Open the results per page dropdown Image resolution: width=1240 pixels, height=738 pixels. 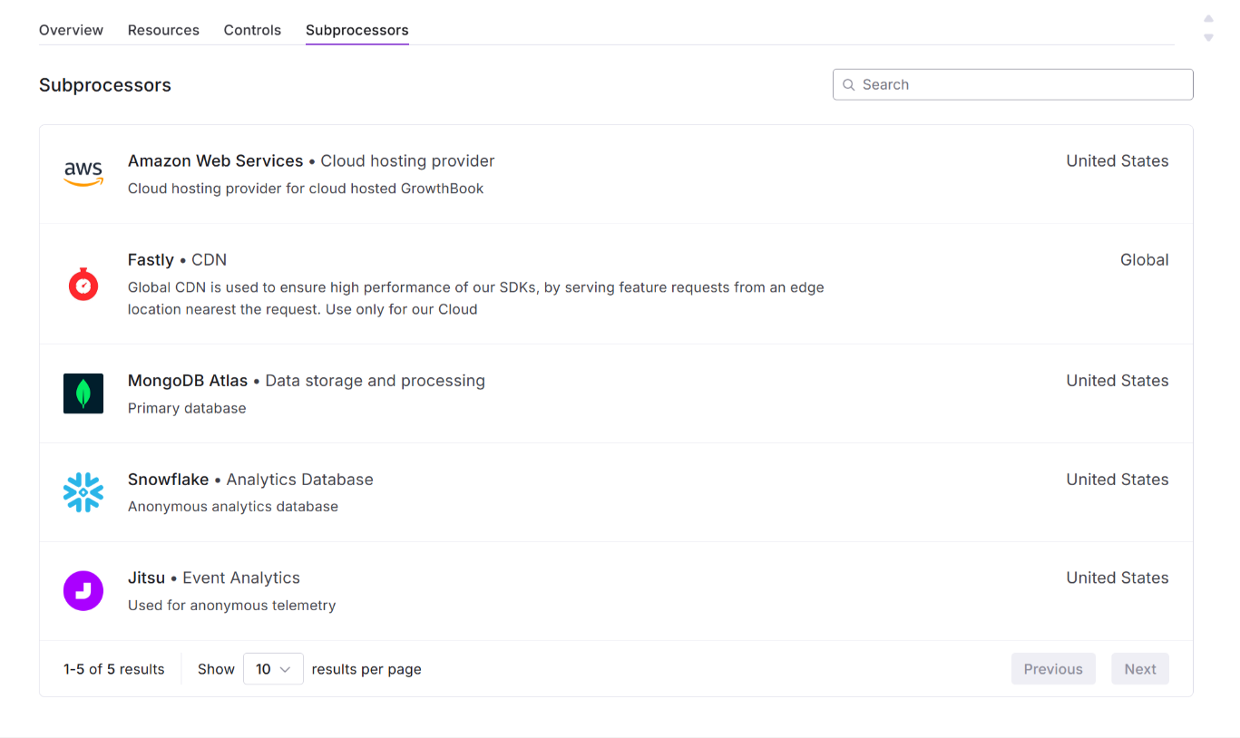click(273, 669)
